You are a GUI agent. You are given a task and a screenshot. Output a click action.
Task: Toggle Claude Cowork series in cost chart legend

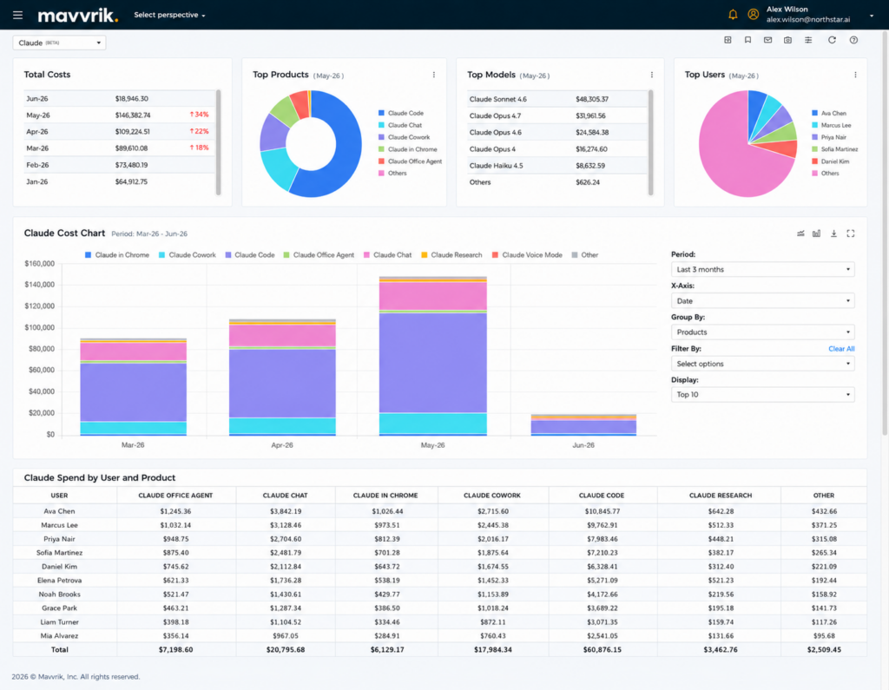(188, 255)
